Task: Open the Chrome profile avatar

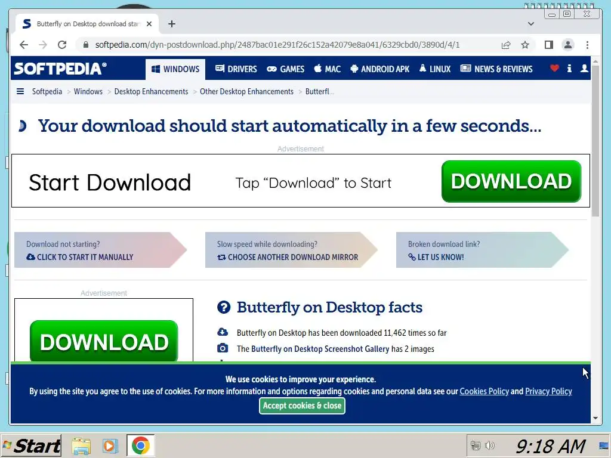Action: (x=568, y=45)
